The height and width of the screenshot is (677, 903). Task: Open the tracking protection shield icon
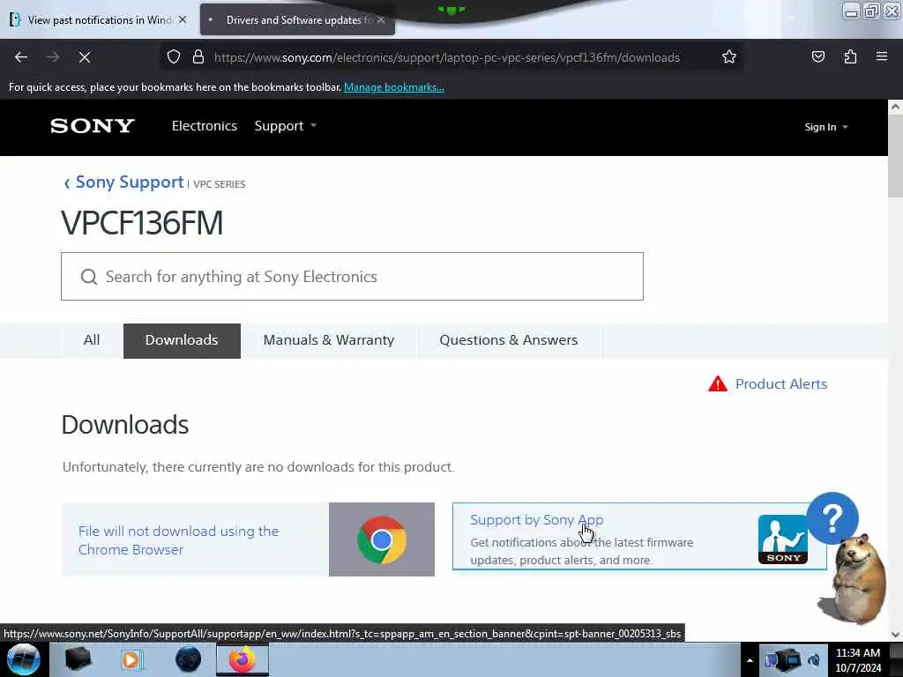point(174,57)
